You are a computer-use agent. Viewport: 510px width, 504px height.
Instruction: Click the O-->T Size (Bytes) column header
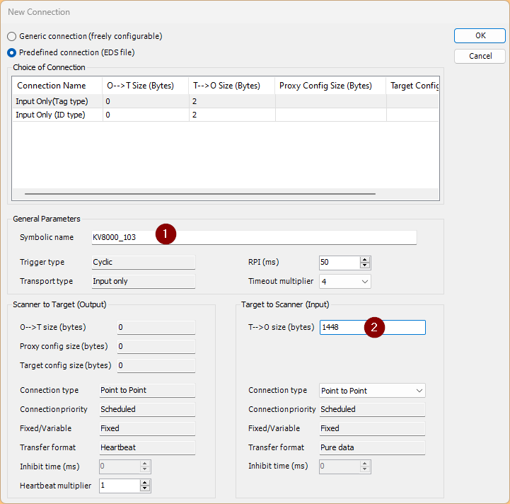point(146,86)
